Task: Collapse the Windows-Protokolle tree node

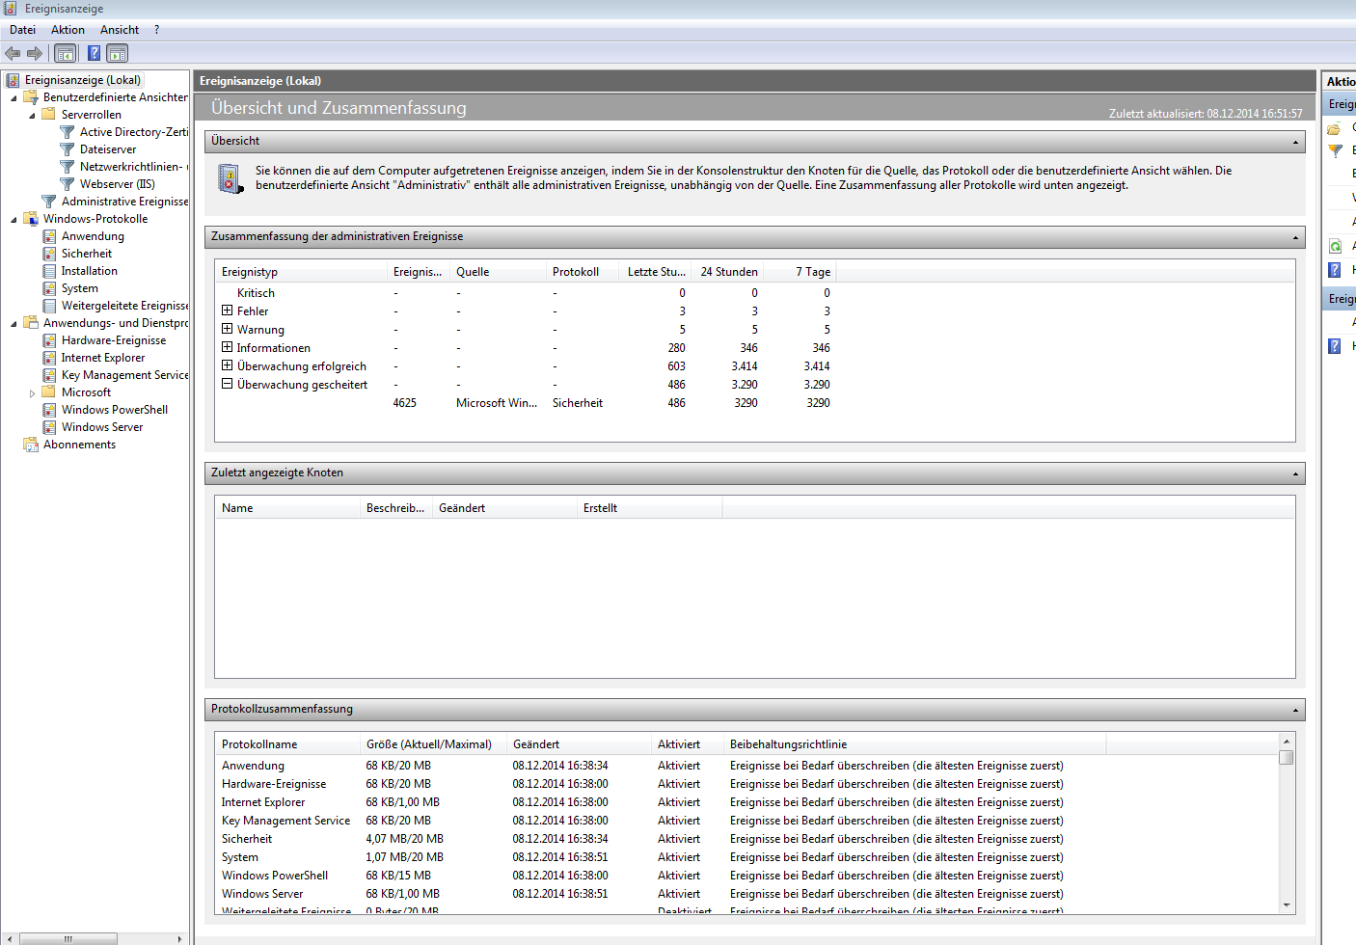Action: pyautogui.click(x=14, y=220)
